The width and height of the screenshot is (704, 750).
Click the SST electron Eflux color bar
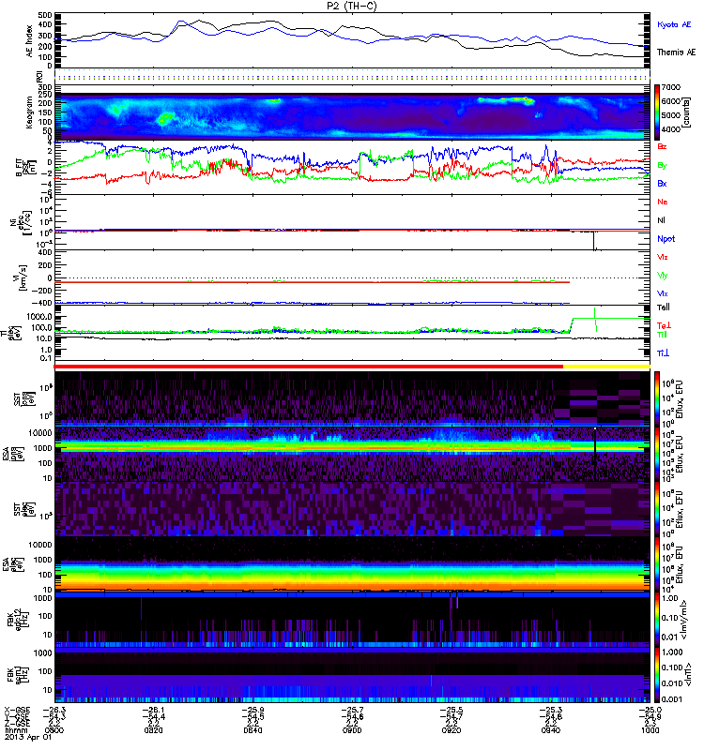pos(656,509)
